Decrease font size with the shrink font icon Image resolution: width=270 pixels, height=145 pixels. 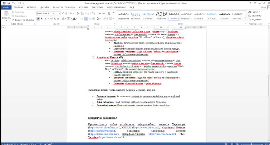coord(66,13)
